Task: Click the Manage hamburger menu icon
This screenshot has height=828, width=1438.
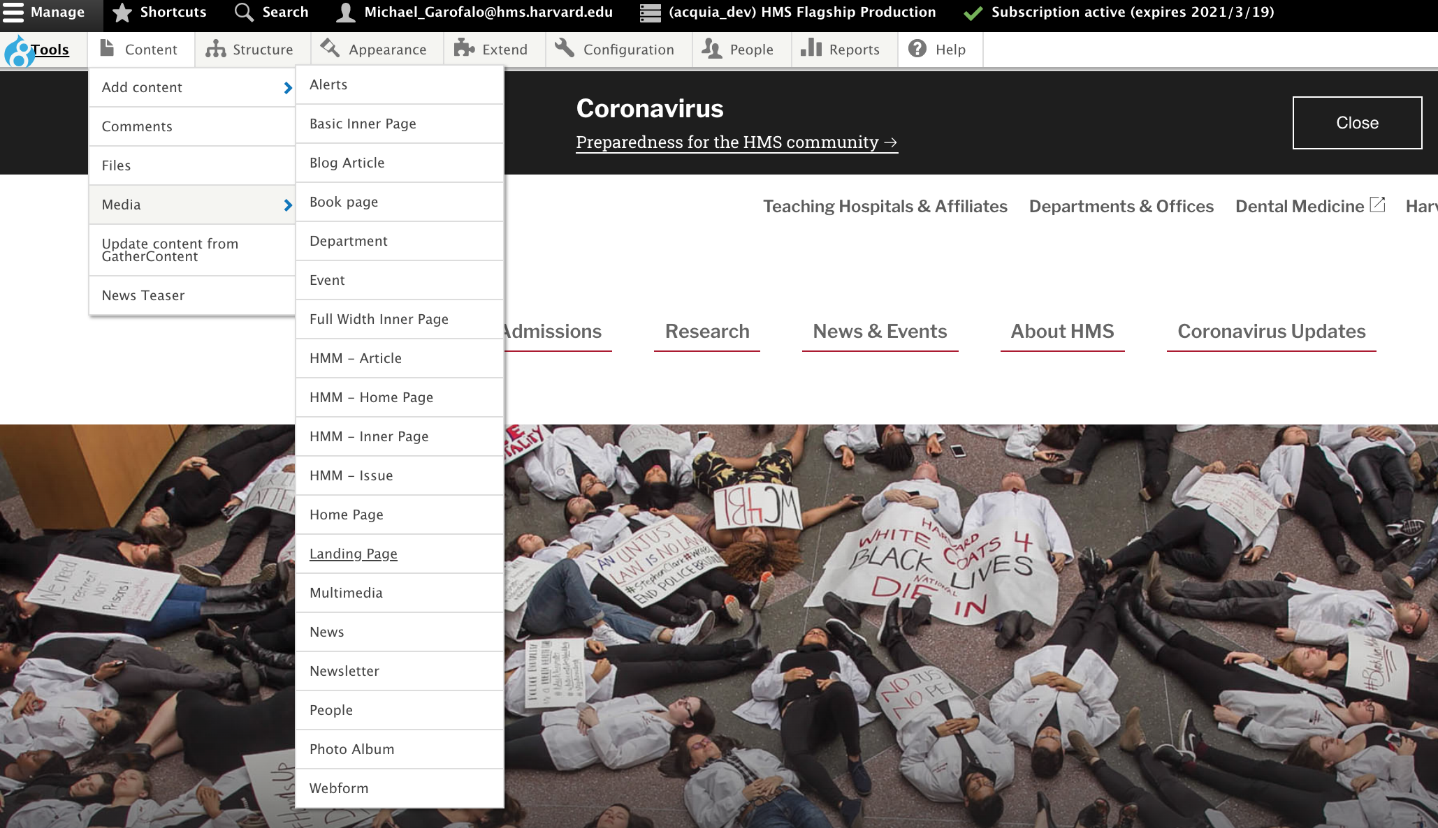Action: pos(13,13)
